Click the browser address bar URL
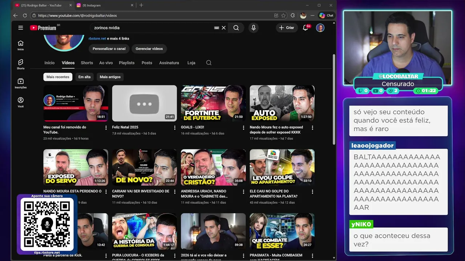 77,16
